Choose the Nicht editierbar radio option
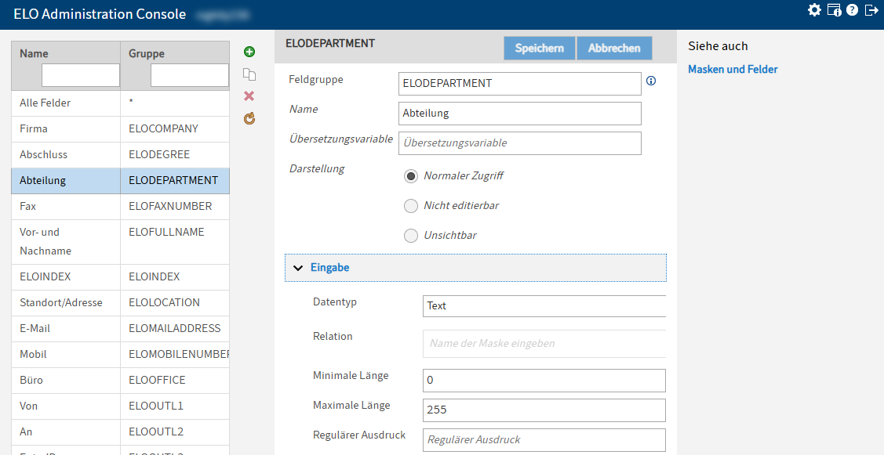 pyautogui.click(x=411, y=206)
